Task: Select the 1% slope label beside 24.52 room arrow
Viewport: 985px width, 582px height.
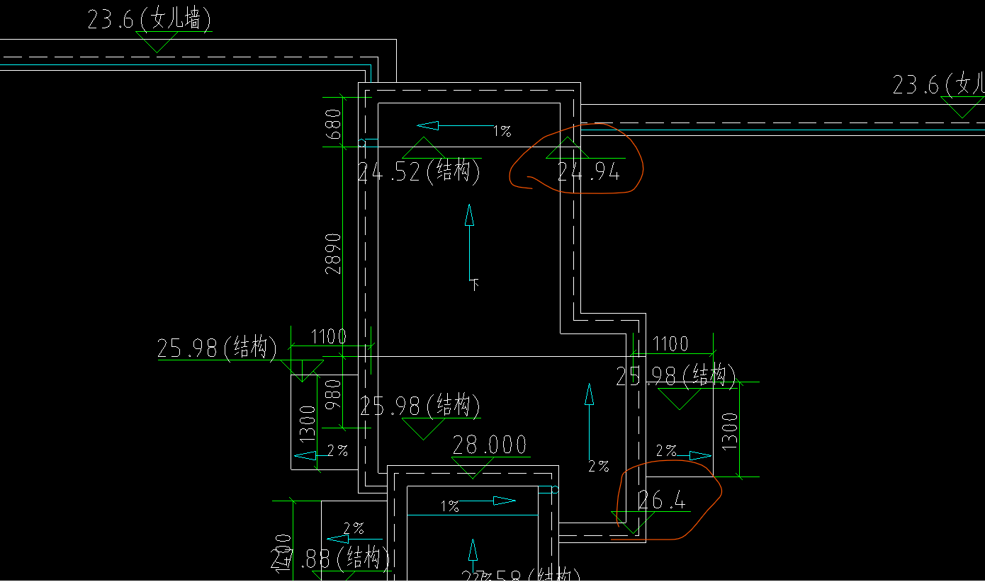Action: tap(502, 131)
